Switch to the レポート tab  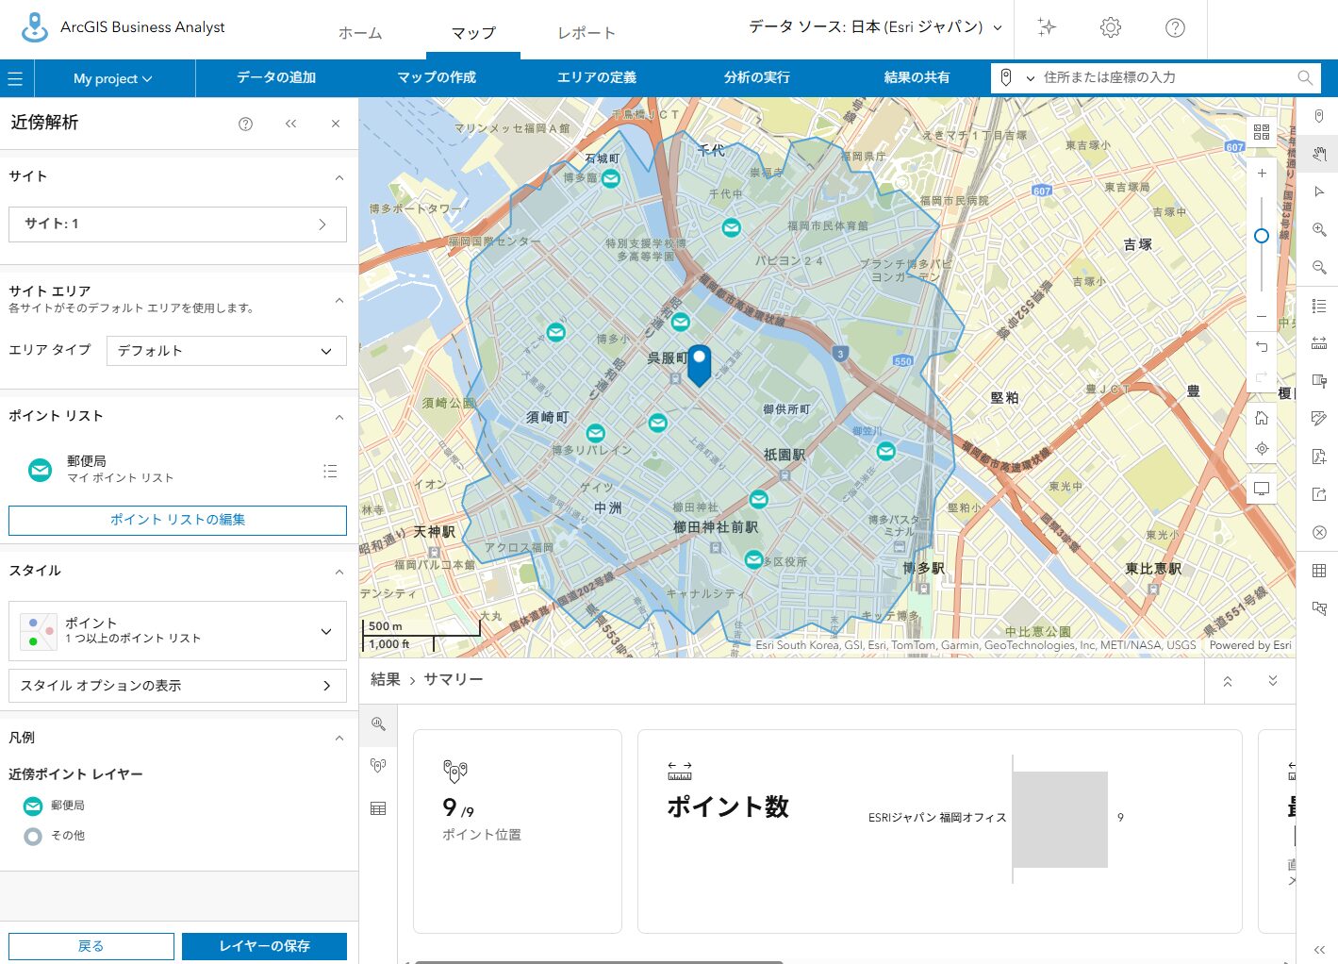coord(586,33)
